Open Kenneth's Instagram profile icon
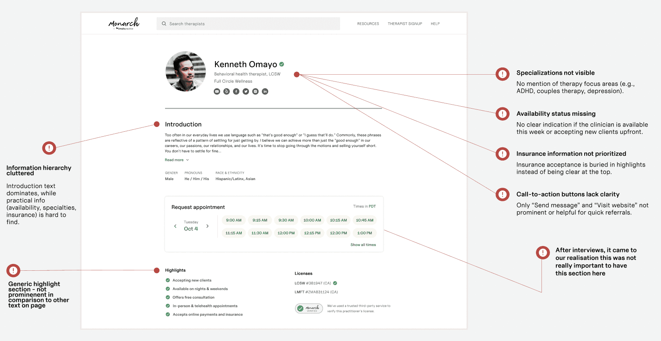This screenshot has height=341, width=661. 255,91
